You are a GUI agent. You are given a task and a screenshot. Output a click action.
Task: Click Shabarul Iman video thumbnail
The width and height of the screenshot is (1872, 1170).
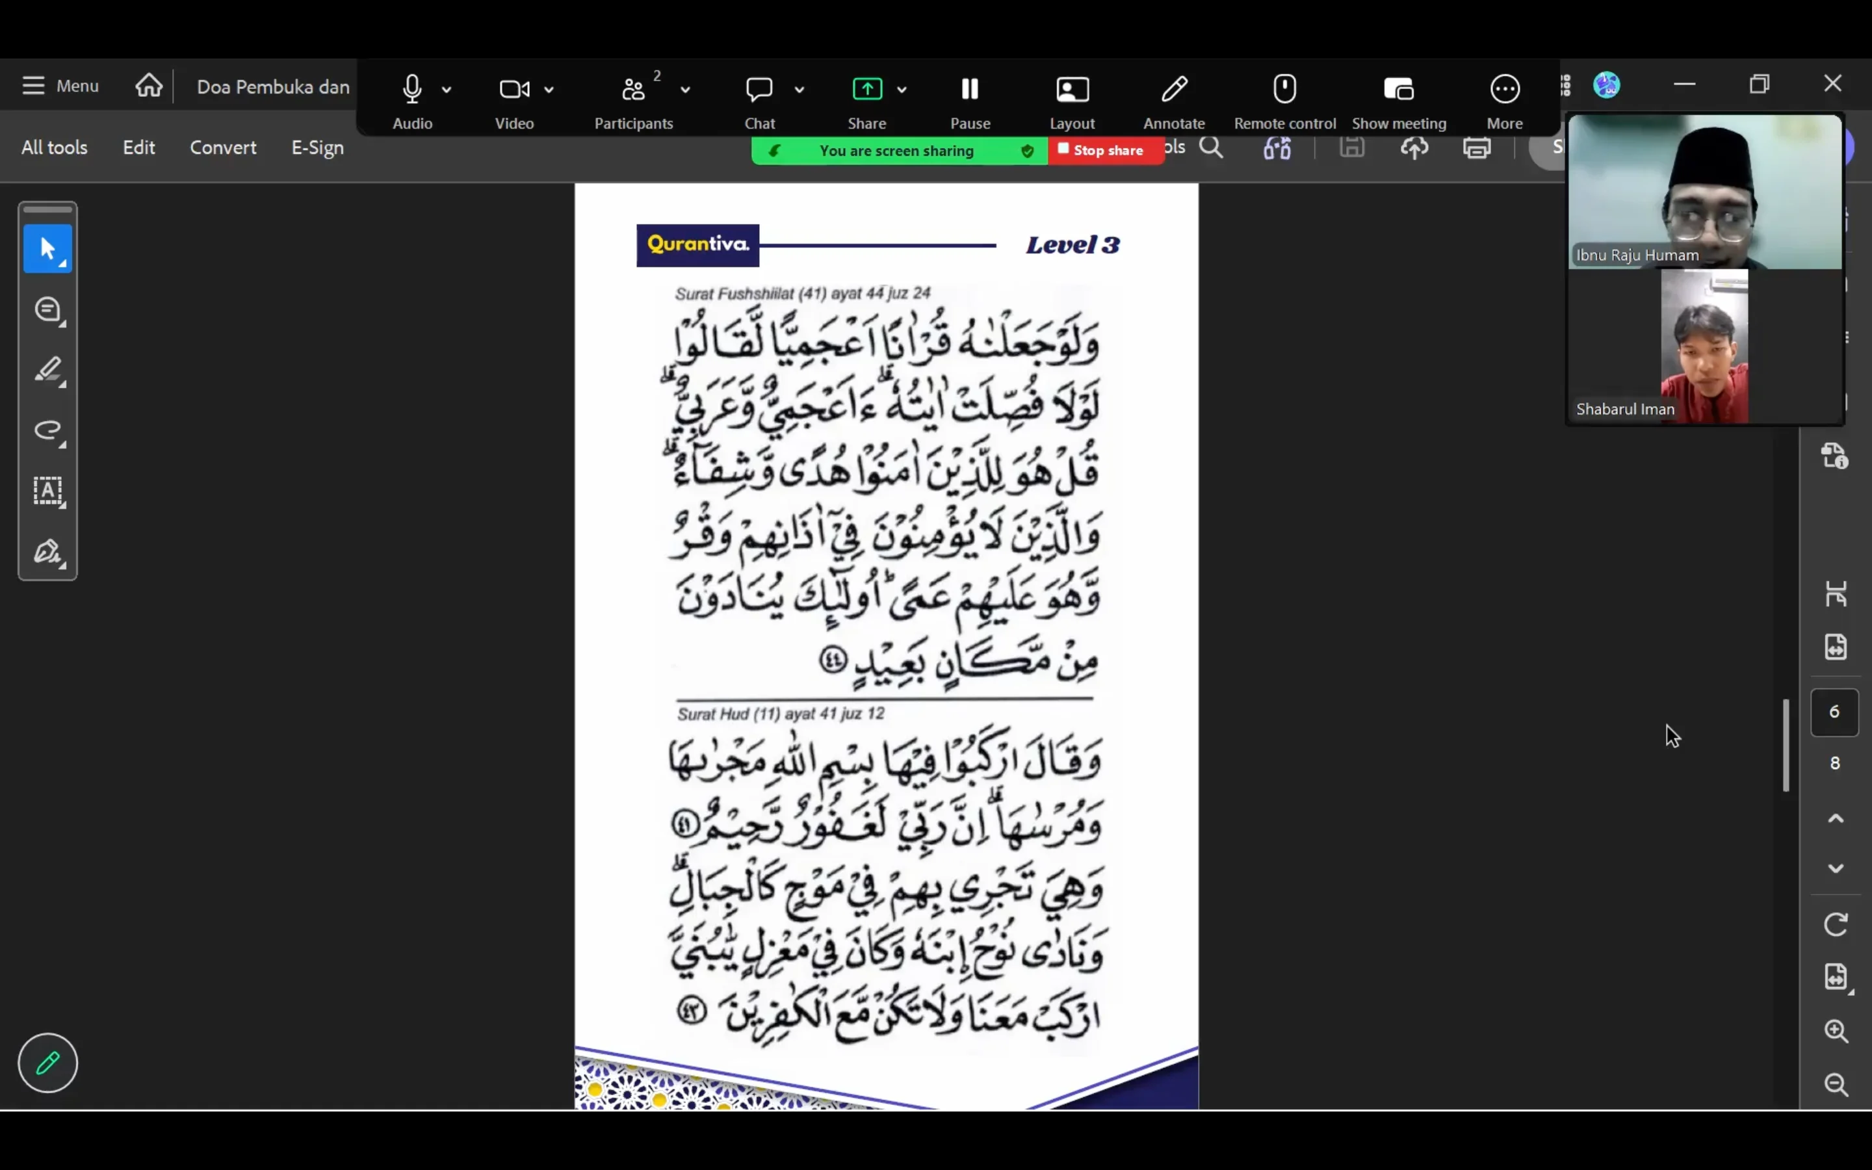(x=1705, y=346)
